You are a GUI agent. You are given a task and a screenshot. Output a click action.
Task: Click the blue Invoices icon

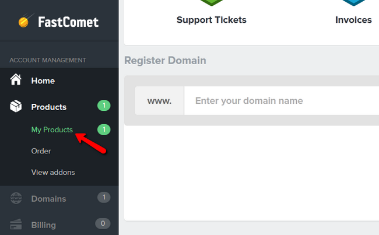[353, 3]
